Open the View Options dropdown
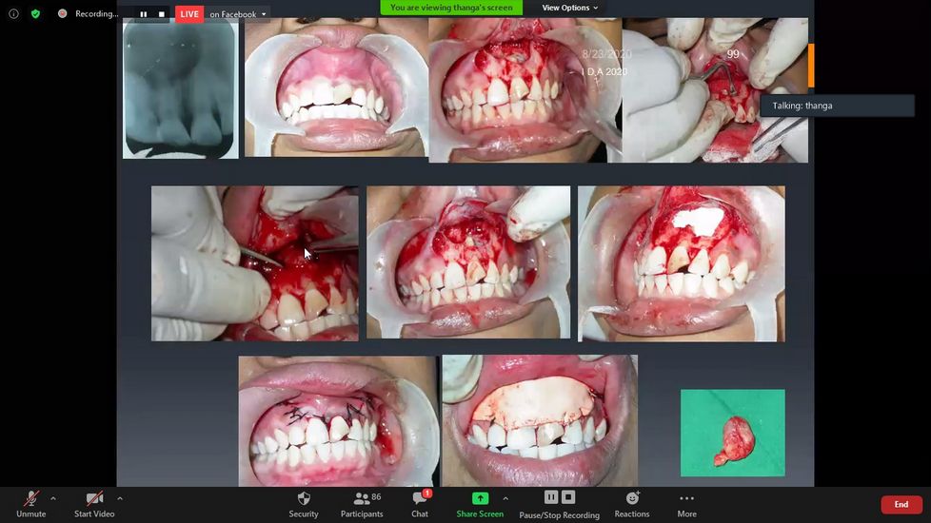This screenshot has height=523, width=931. pos(570,8)
